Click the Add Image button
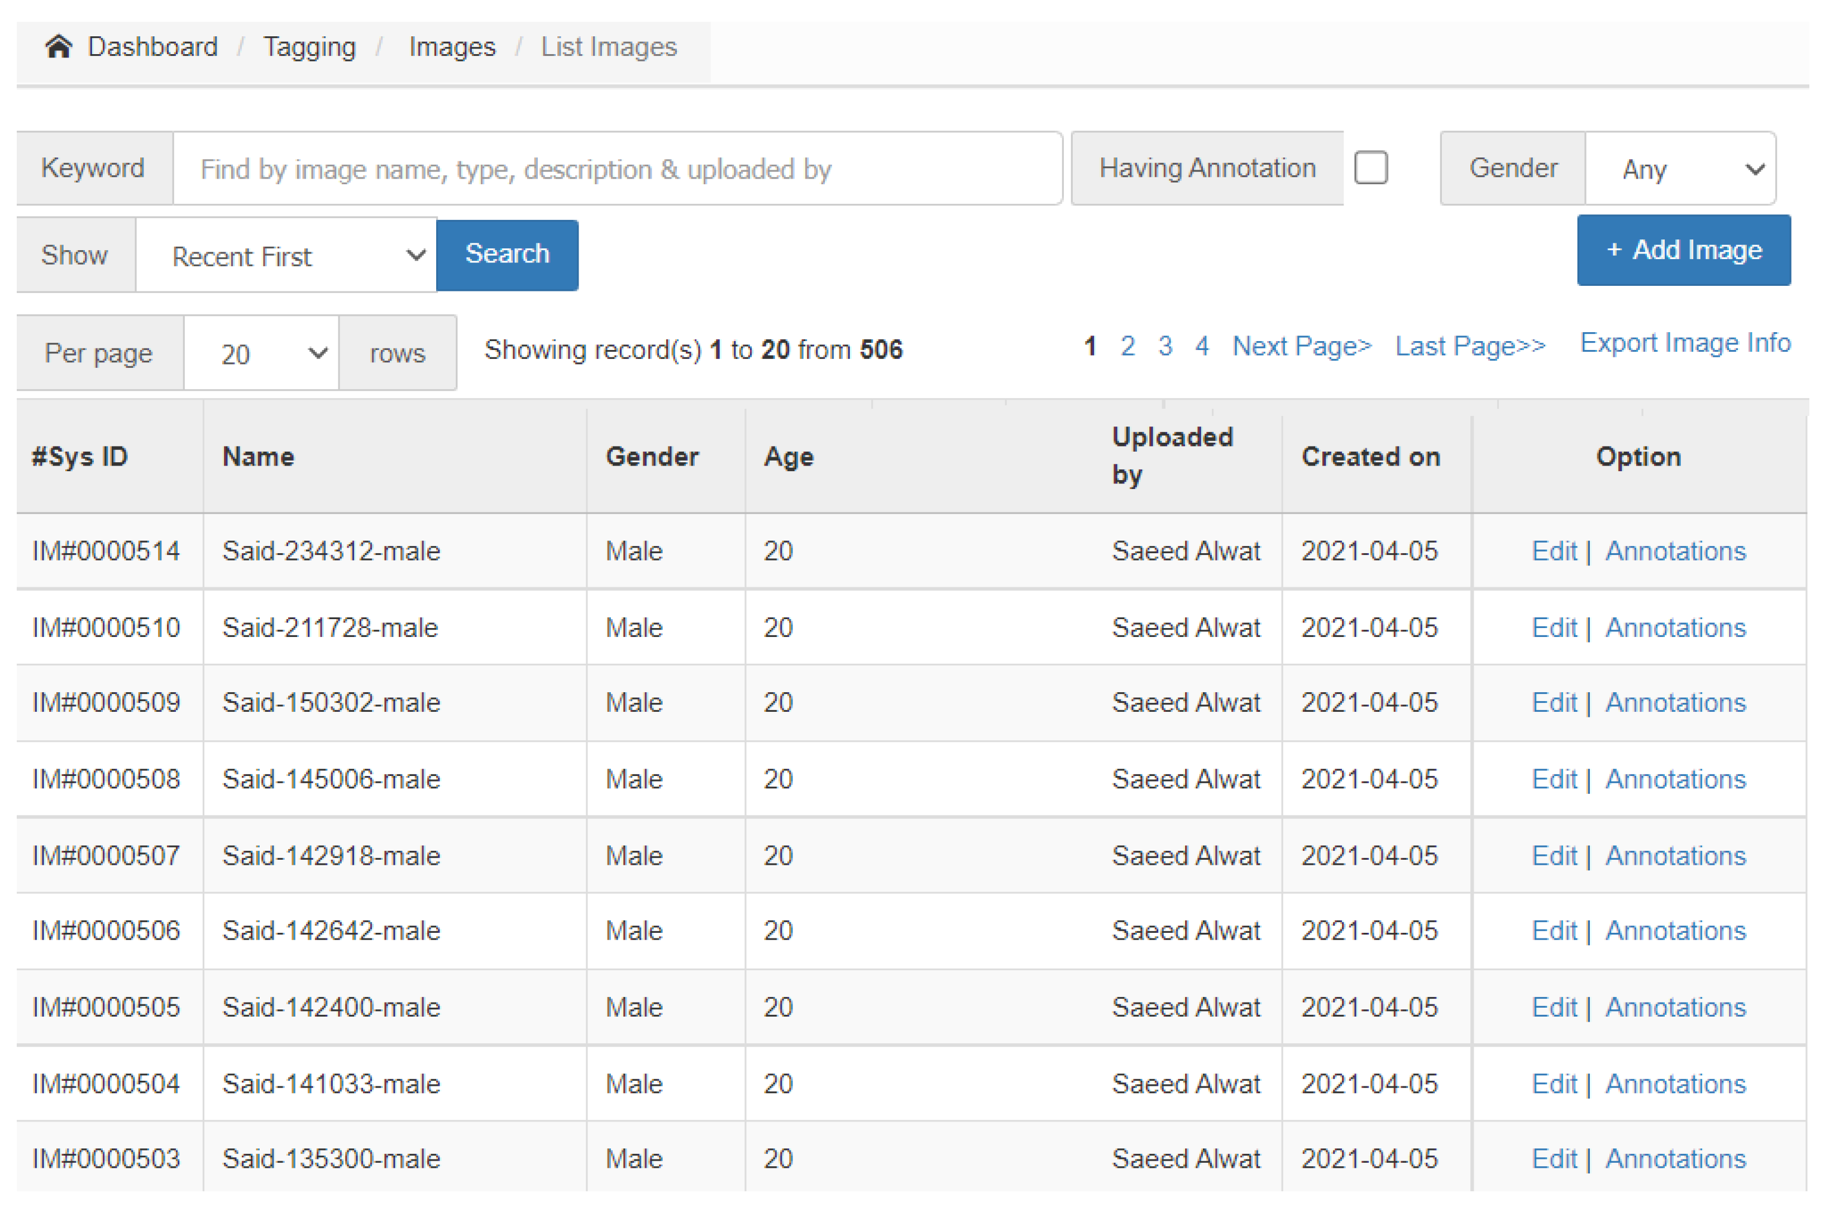Image resolution: width=1825 pixels, height=1217 pixels. pyautogui.click(x=1683, y=250)
